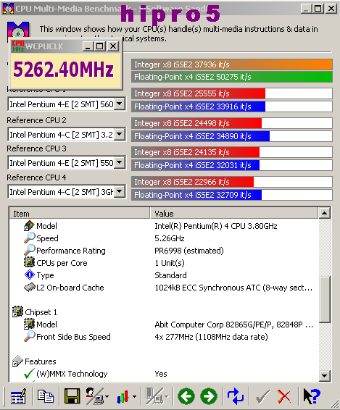Screen dimensions: 340x410
Task: Open Reference CPU 4 dropdown Pentium 4-C 3GHz
Action: coord(120,192)
